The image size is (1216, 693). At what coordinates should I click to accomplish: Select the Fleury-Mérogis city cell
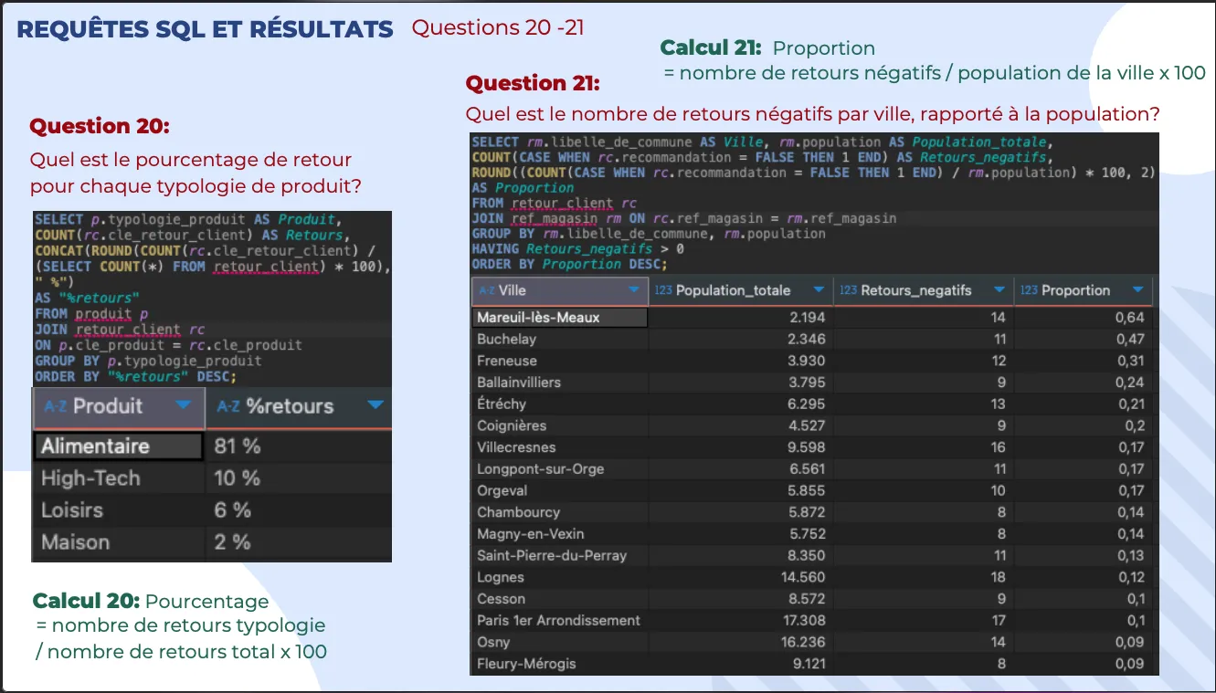[x=526, y=664]
